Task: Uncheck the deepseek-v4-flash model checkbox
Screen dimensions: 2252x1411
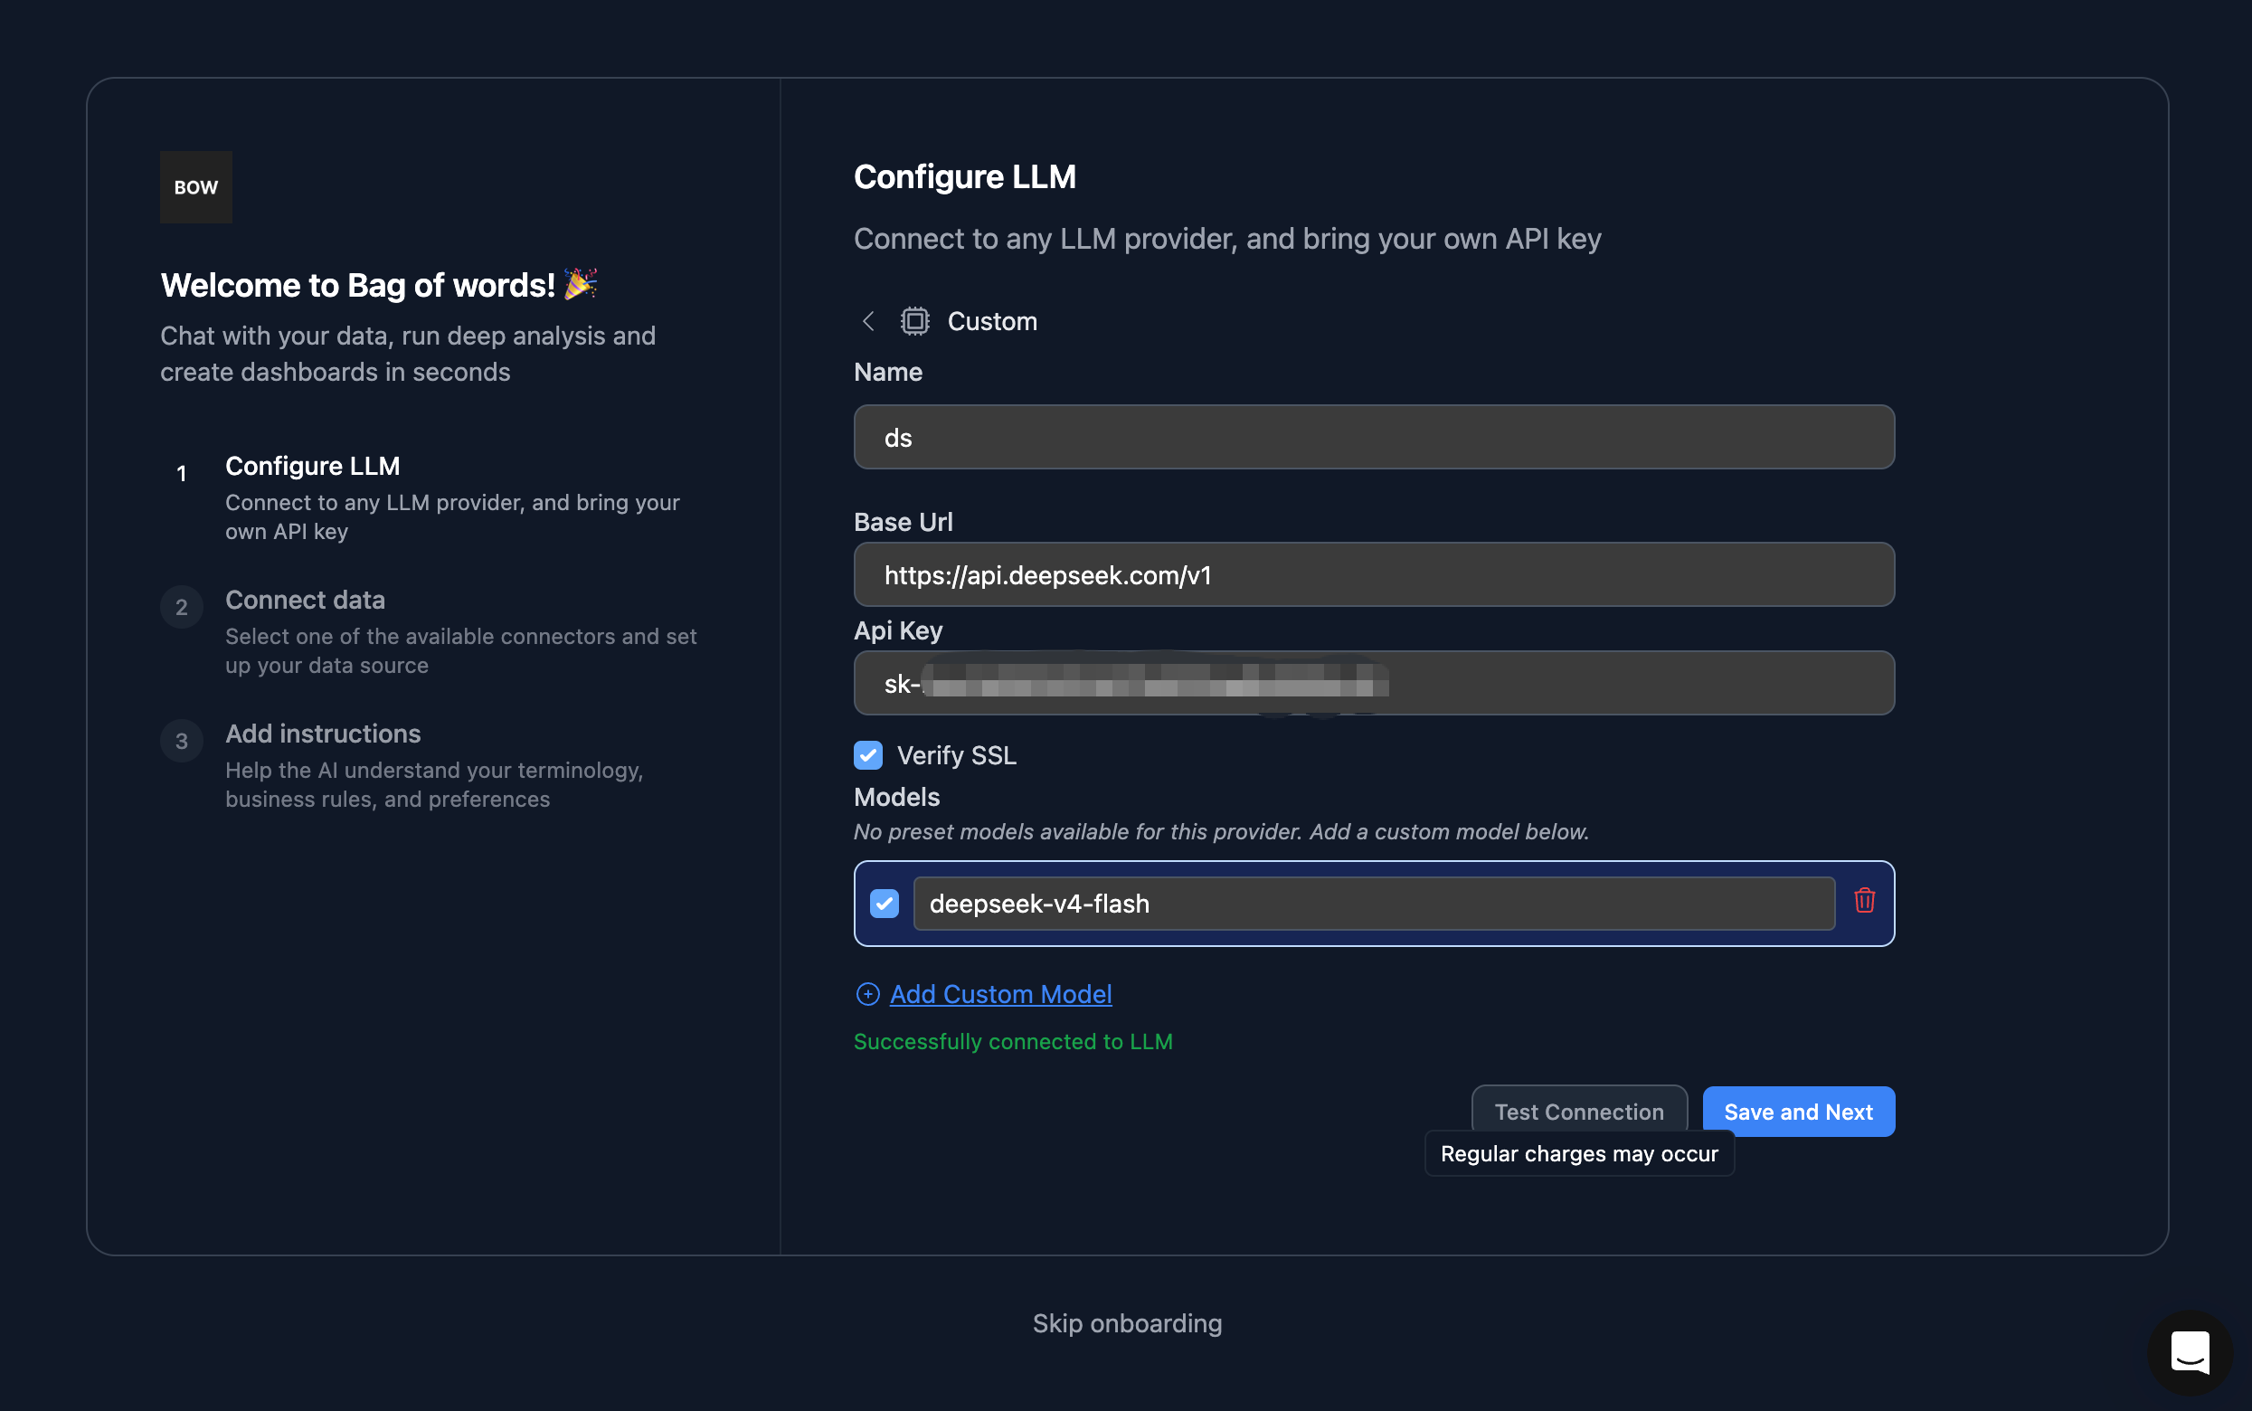Action: click(x=884, y=904)
